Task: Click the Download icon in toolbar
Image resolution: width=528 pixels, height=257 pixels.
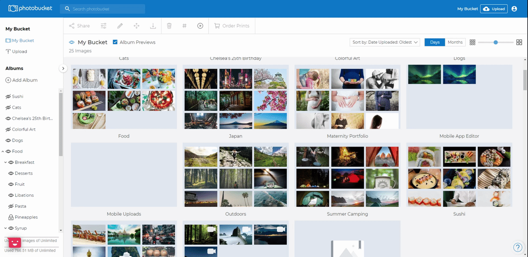Action: pyautogui.click(x=153, y=26)
